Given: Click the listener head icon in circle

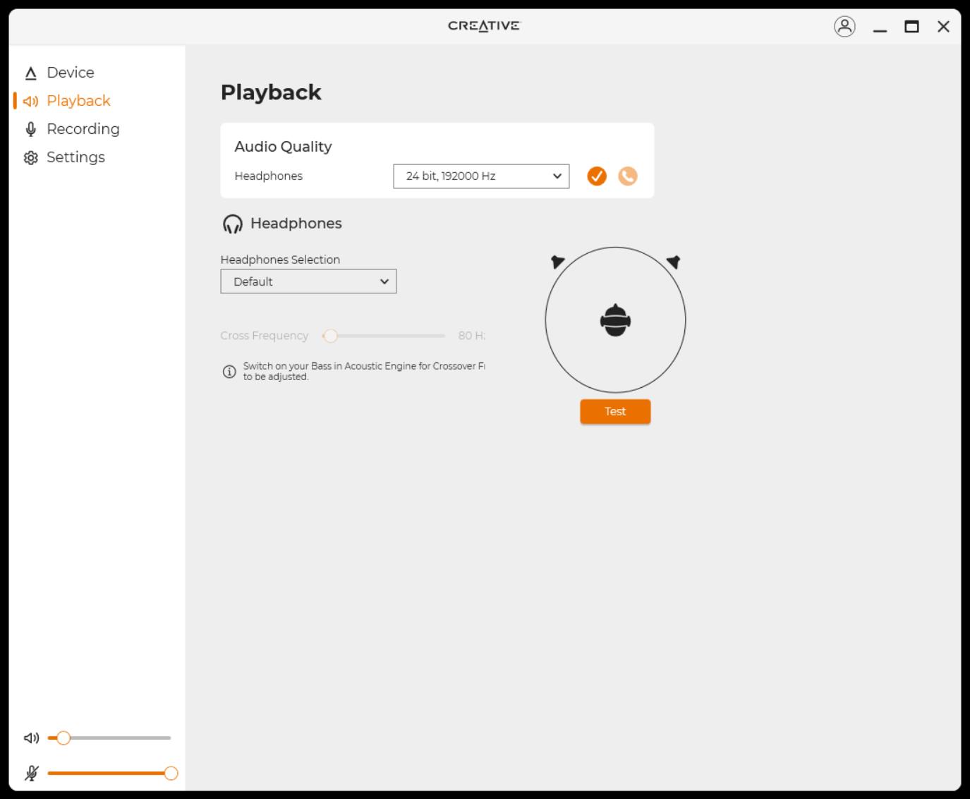Looking at the screenshot, I should 615,321.
